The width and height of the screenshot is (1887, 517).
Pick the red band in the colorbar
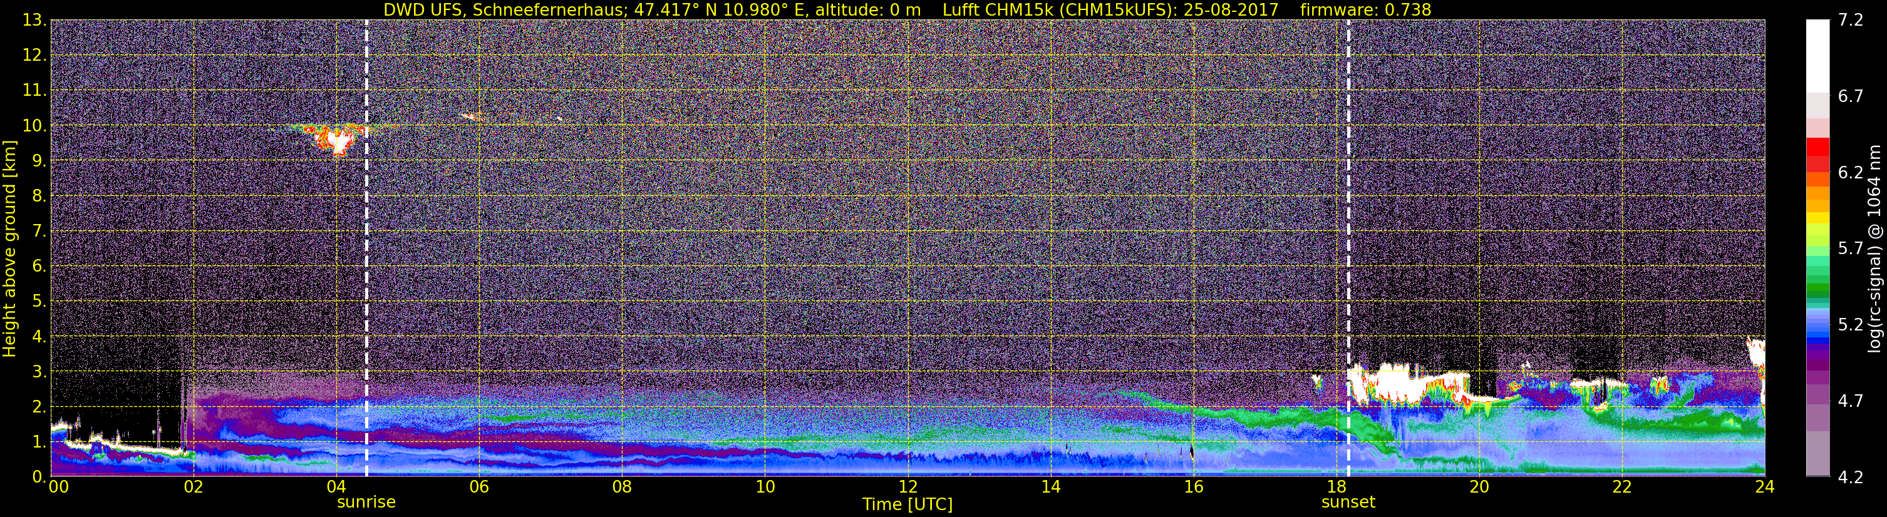coord(1817,146)
